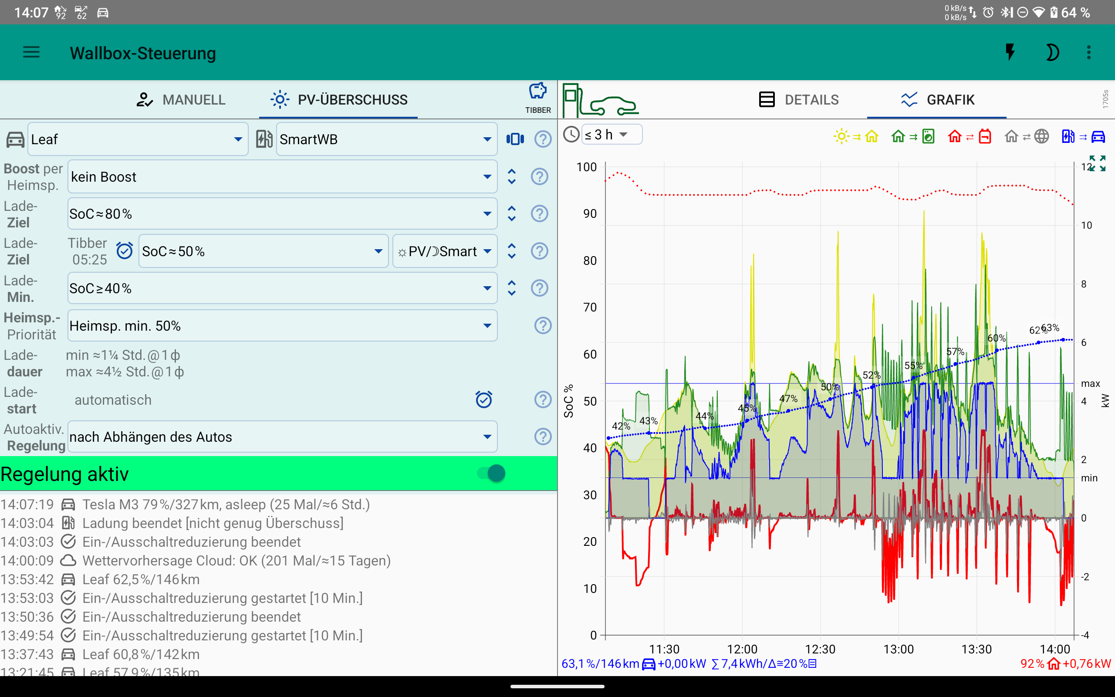Click the phase switching icon beside SmartWB
Screen dimensions: 1115x697
coord(515,139)
